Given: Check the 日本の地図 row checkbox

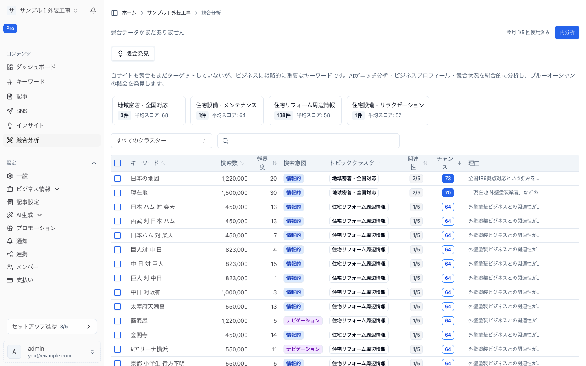Looking at the screenshot, I should click(x=118, y=179).
